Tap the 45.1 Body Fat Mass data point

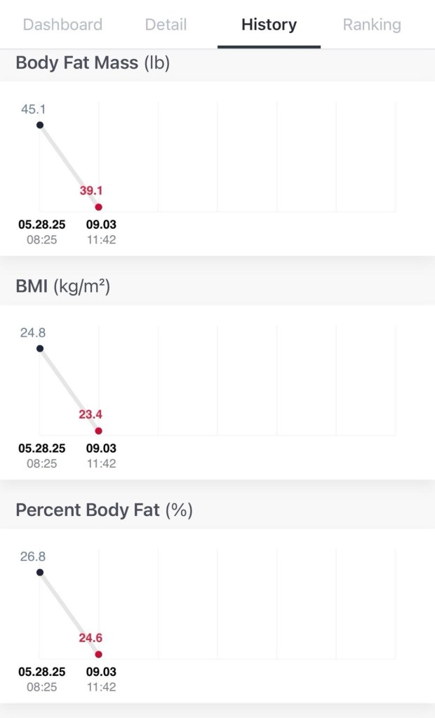click(x=40, y=125)
